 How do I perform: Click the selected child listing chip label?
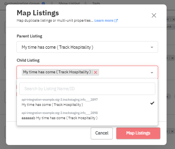pyautogui.click(x=57, y=72)
